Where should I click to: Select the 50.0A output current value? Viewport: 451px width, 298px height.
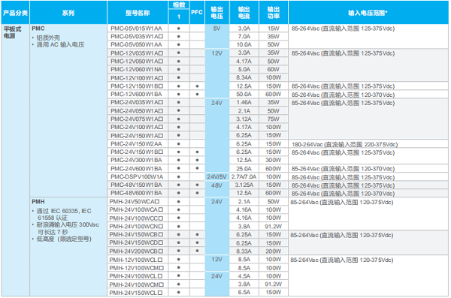click(244, 95)
